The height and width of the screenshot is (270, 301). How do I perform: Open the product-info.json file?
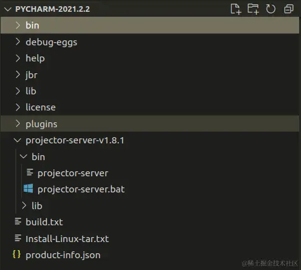point(63,255)
